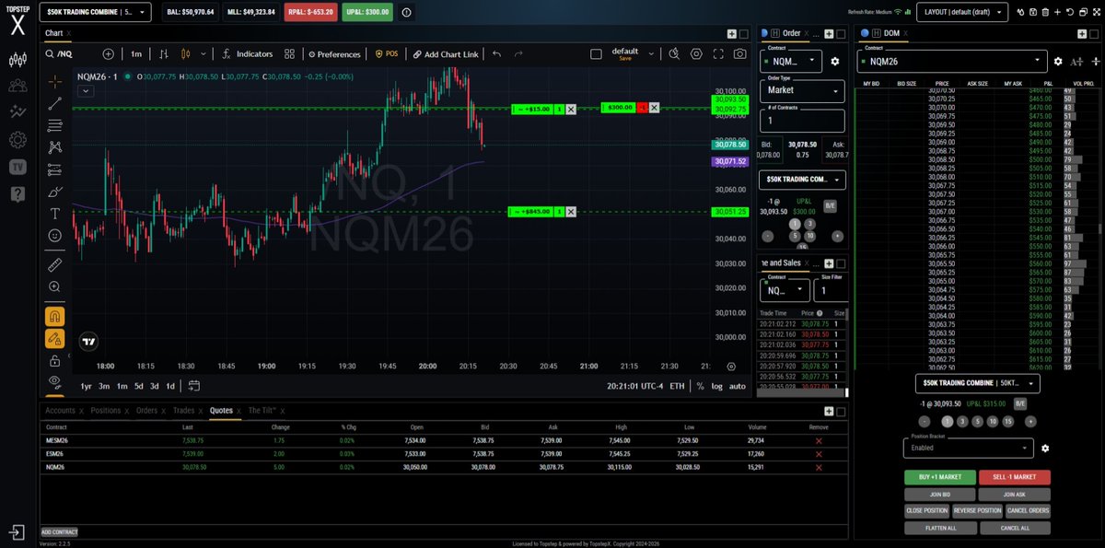
Task: Switch to the Positions tab
Action: point(105,411)
